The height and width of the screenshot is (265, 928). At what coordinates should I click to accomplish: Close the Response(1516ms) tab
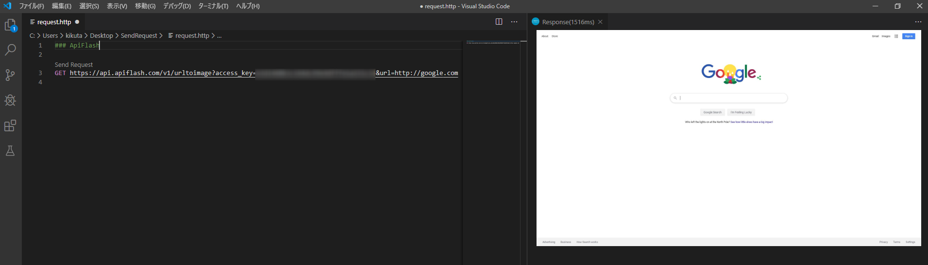(x=600, y=22)
